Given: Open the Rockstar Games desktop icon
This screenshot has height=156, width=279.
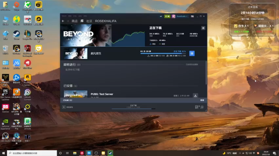Looking at the screenshot, I should [x=28, y=80].
